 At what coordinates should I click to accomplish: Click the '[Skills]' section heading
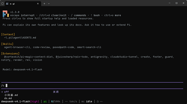coord(7,44)
